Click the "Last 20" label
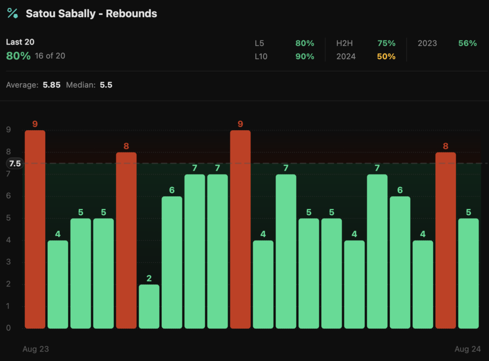 pyautogui.click(x=20, y=42)
